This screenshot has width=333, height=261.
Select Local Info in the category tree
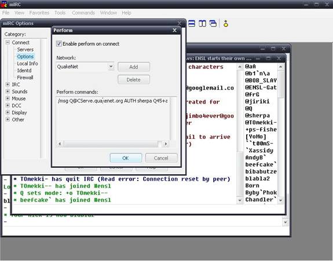[27, 64]
